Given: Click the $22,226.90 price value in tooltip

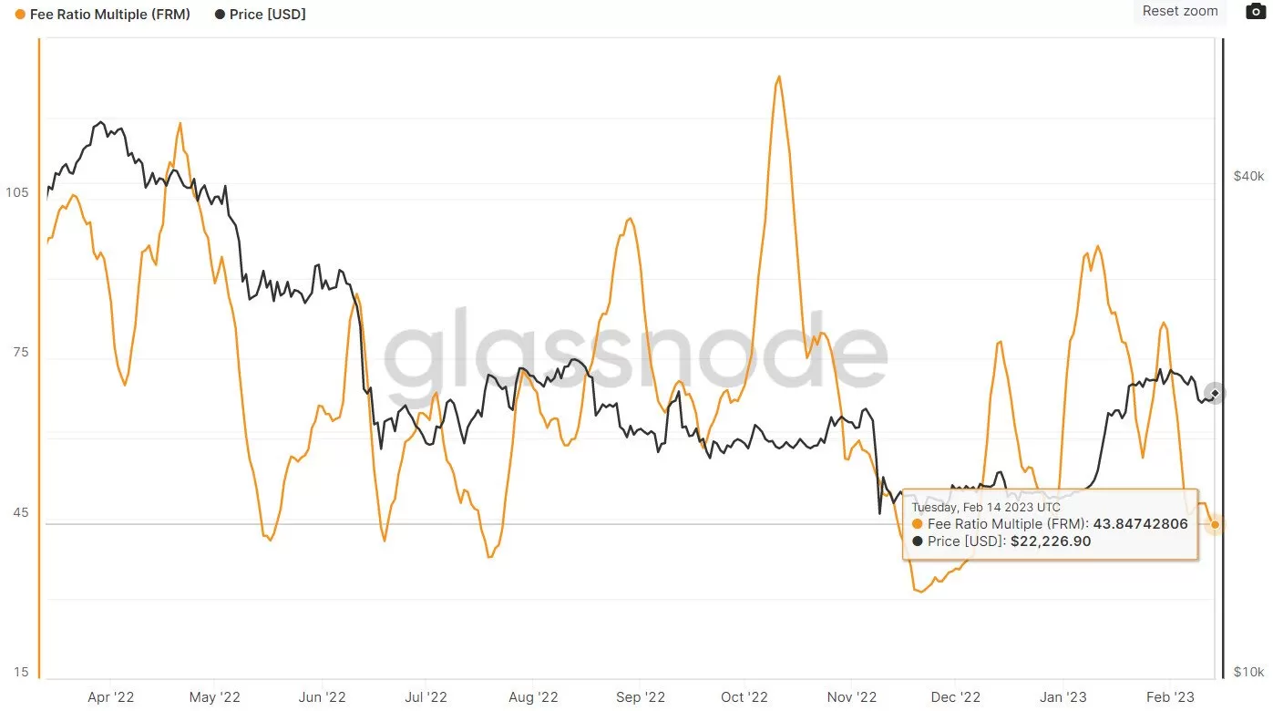Looking at the screenshot, I should (x=1051, y=541).
